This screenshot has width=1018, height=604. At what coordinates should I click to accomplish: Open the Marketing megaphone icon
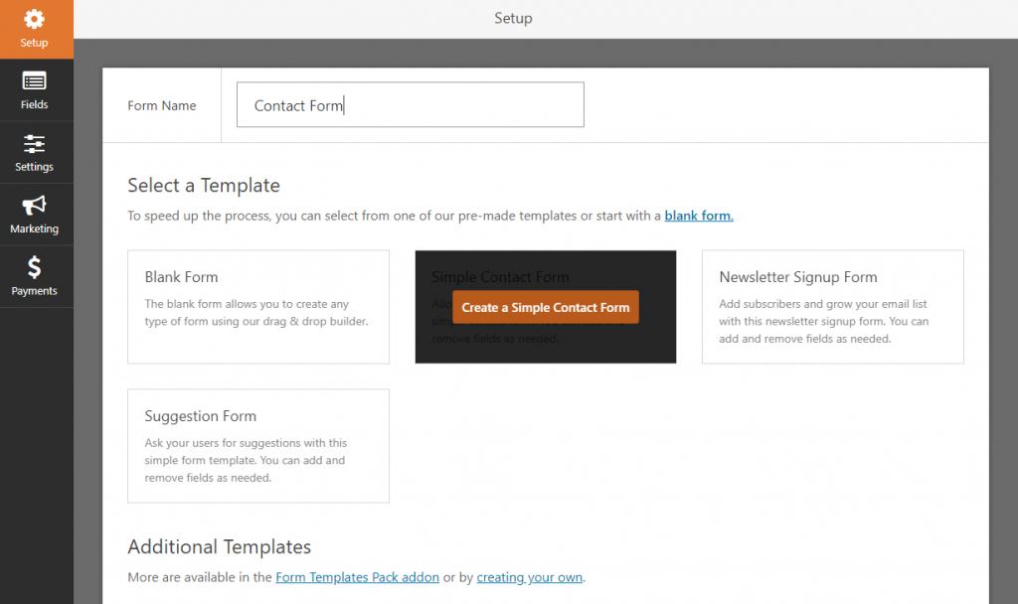[x=34, y=205]
